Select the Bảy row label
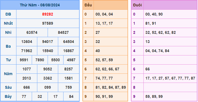The width and height of the screenshot is (198, 102). click(x=8, y=96)
